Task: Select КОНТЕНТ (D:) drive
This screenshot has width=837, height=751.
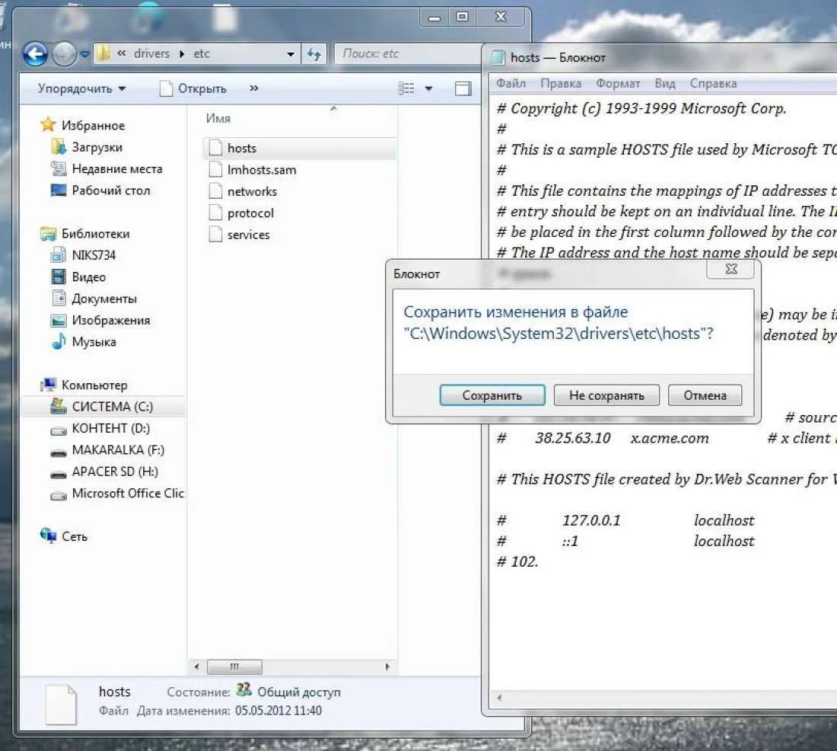Action: (111, 428)
